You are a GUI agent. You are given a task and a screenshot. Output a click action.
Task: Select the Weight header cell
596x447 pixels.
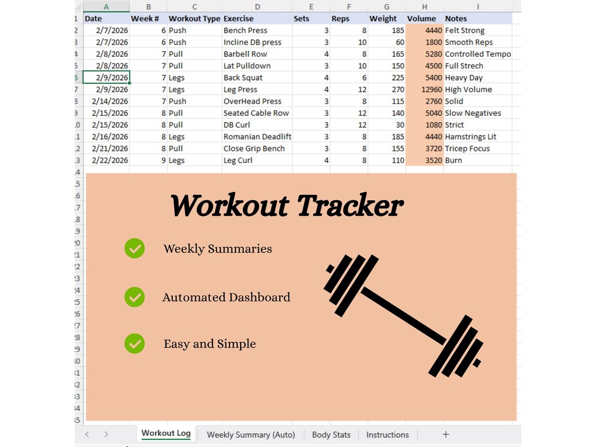pos(386,19)
